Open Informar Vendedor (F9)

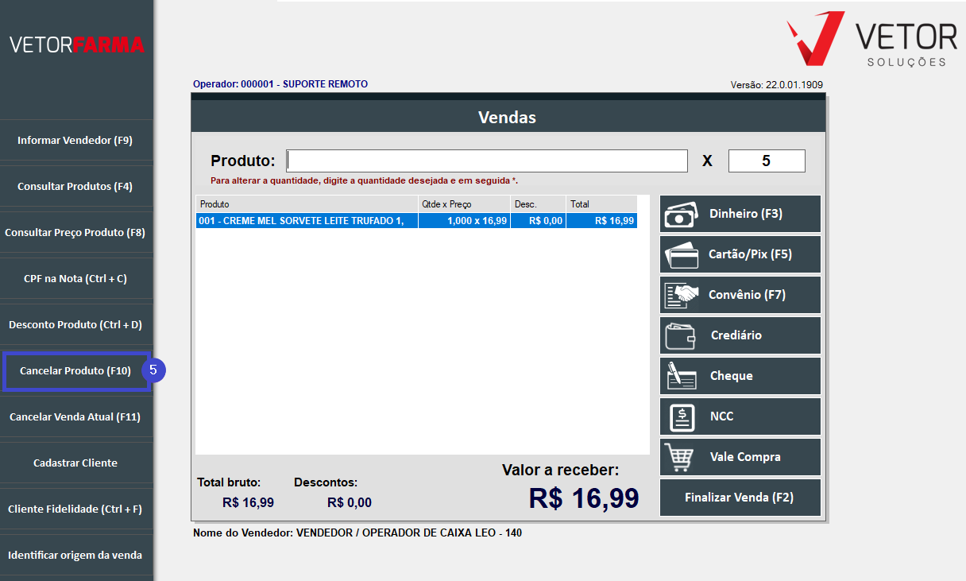(x=75, y=140)
